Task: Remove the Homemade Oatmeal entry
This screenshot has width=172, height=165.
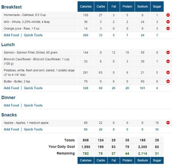Action: click(x=168, y=15)
